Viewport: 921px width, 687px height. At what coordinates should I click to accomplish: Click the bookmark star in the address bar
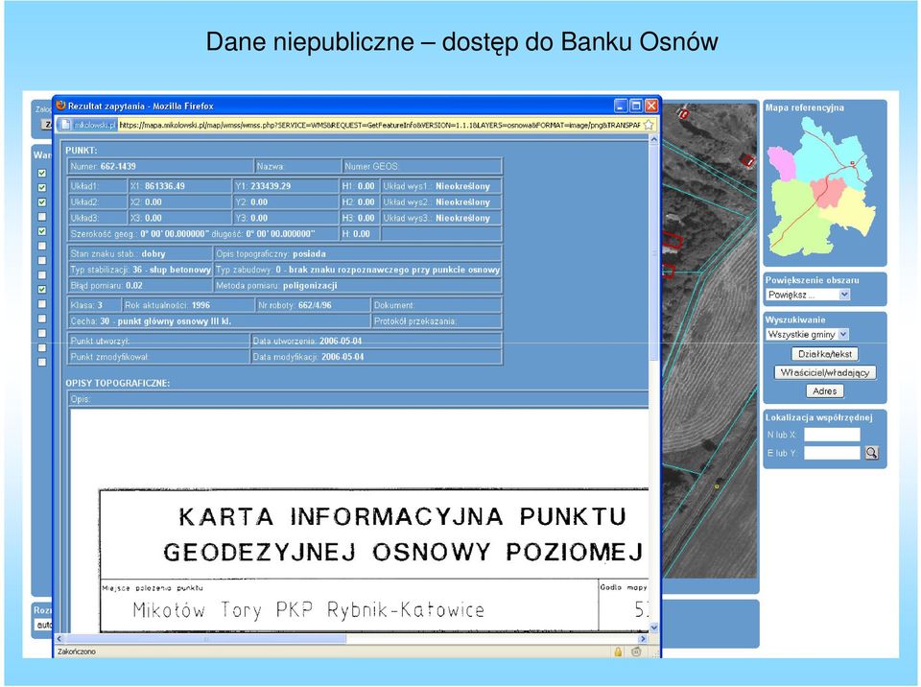click(x=649, y=125)
